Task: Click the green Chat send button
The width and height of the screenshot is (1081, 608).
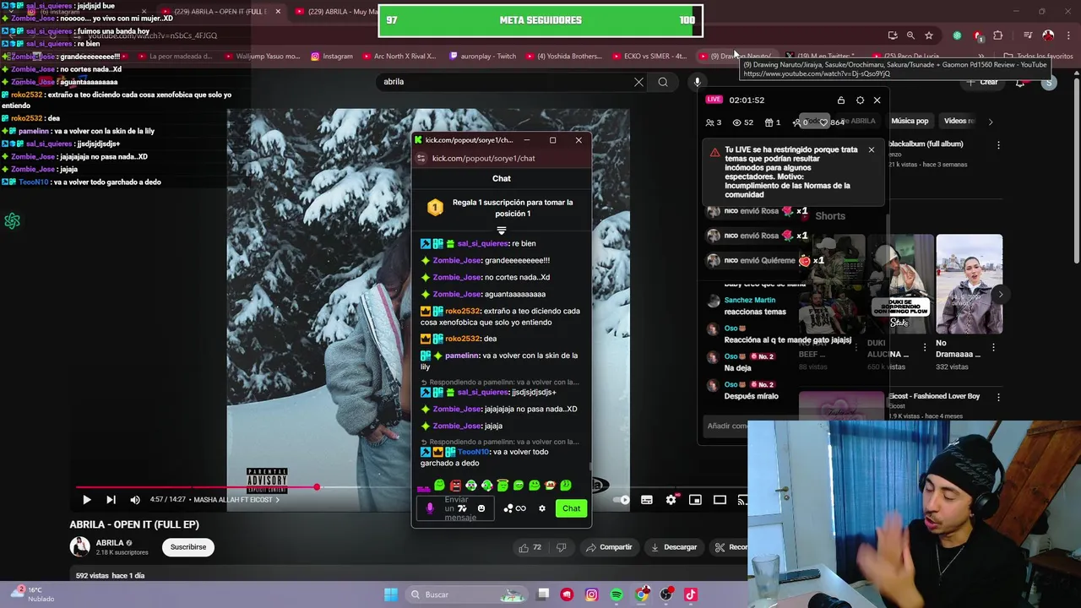Action: click(x=571, y=508)
